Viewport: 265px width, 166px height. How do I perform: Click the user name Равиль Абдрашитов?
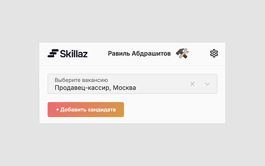point(139,54)
